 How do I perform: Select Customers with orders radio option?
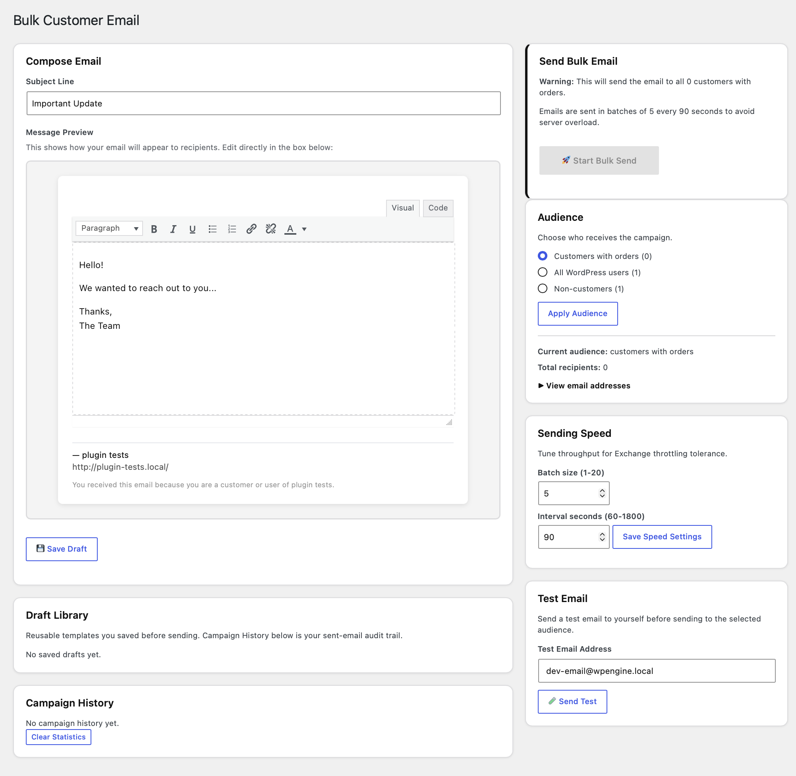(x=543, y=256)
